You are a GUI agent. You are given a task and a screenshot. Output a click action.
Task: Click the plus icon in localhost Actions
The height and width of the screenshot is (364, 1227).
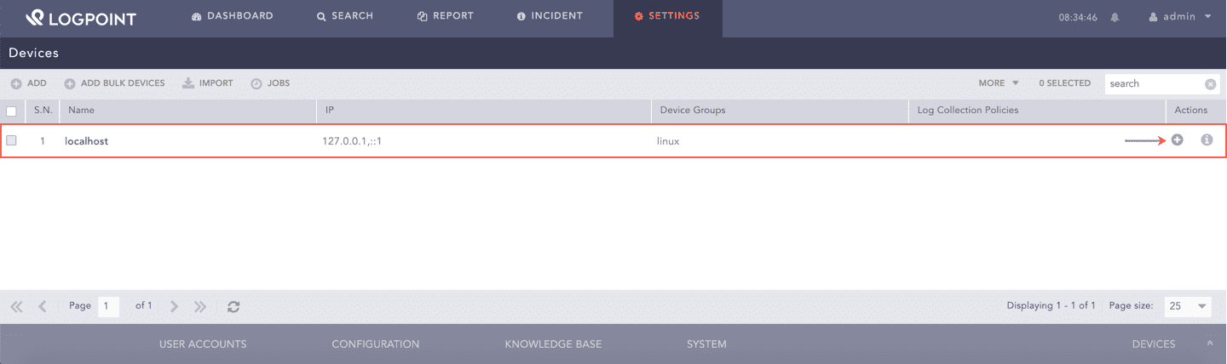1177,140
